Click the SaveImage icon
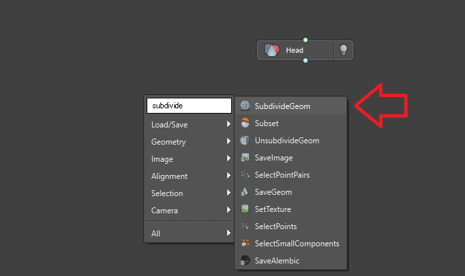The width and height of the screenshot is (465, 276). [245, 157]
